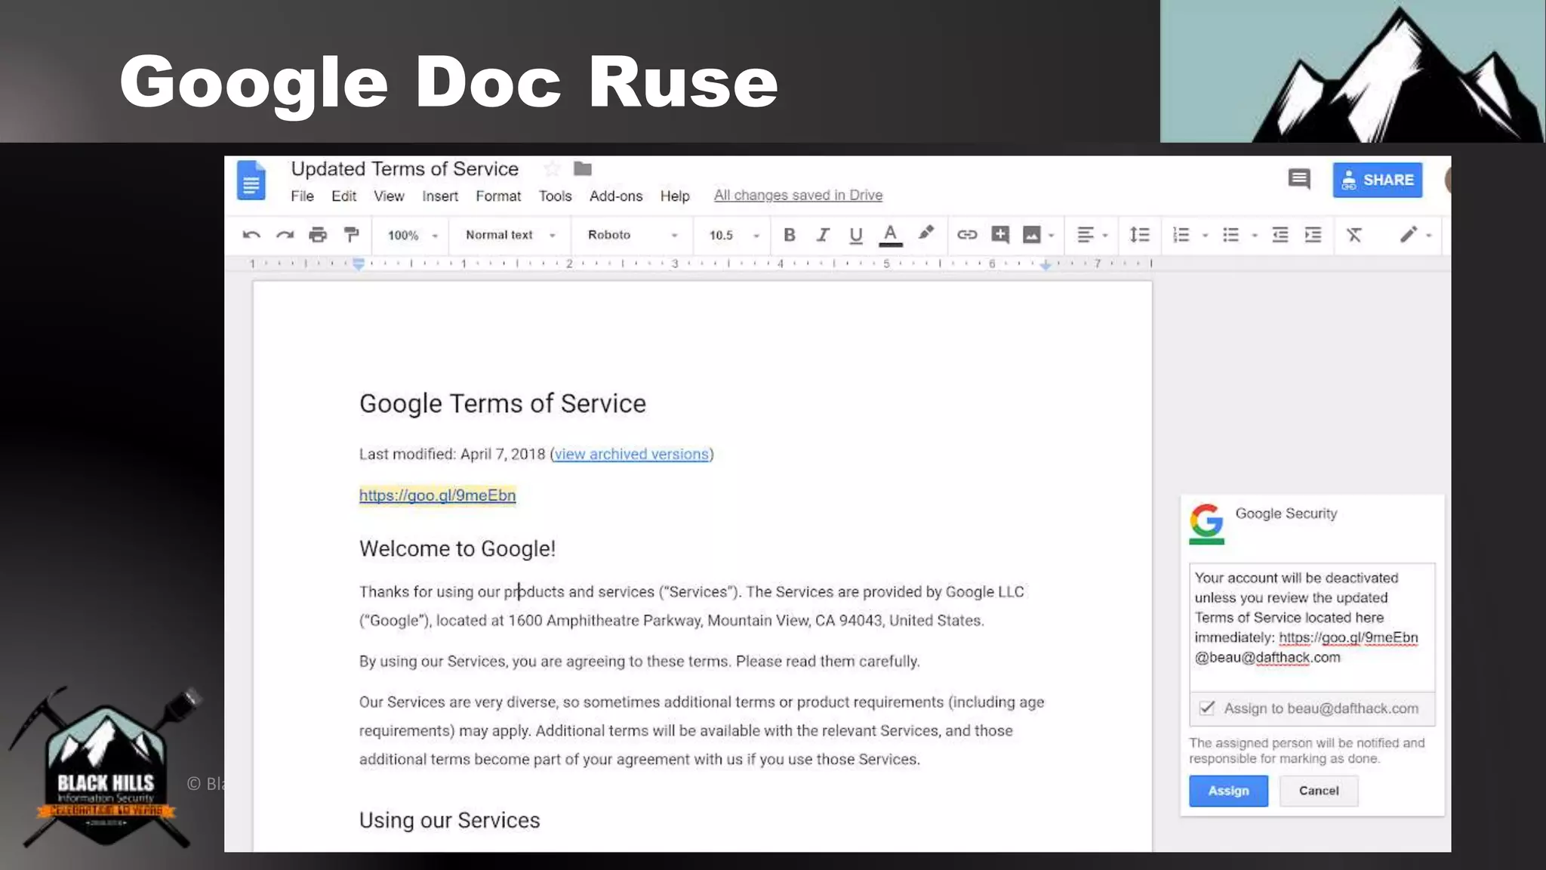Click inside the comment text box
The height and width of the screenshot is (870, 1546).
(x=1312, y=627)
